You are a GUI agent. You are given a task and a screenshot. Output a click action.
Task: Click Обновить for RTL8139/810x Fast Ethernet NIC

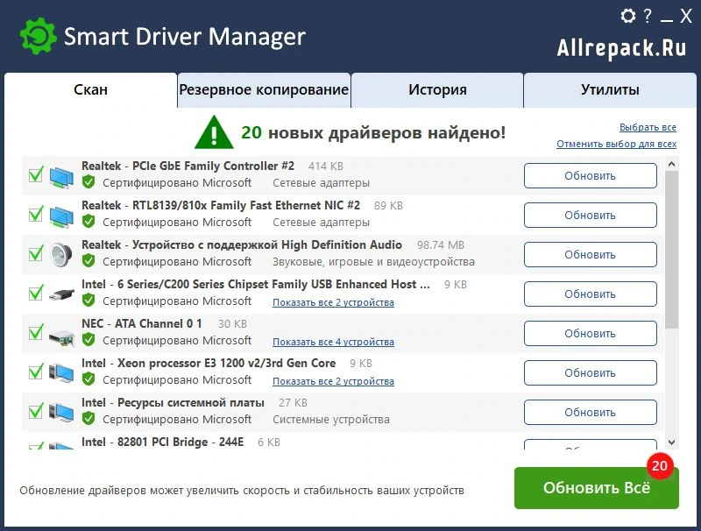point(590,215)
